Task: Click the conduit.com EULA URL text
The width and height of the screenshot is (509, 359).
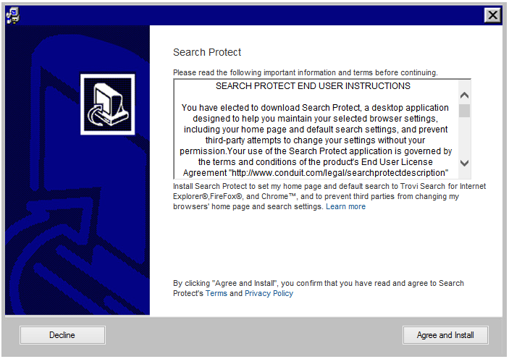Action: coord(339,173)
